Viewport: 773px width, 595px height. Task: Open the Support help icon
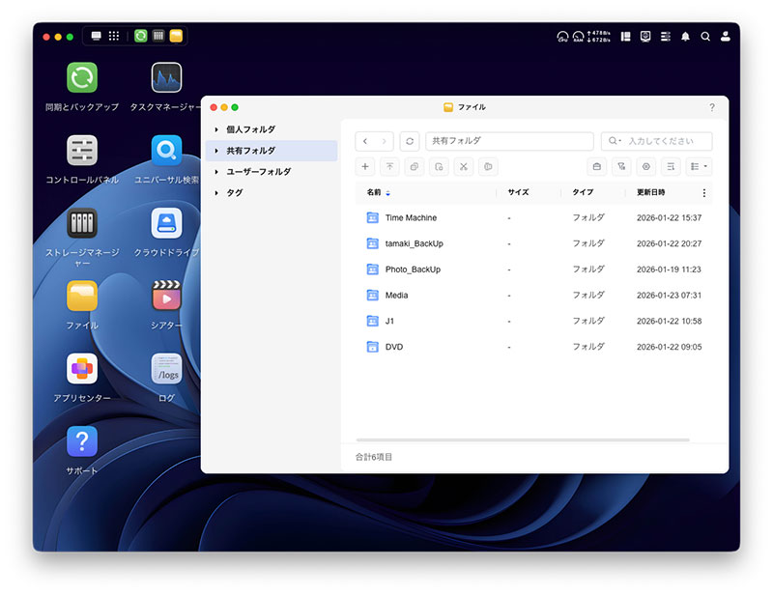click(82, 441)
